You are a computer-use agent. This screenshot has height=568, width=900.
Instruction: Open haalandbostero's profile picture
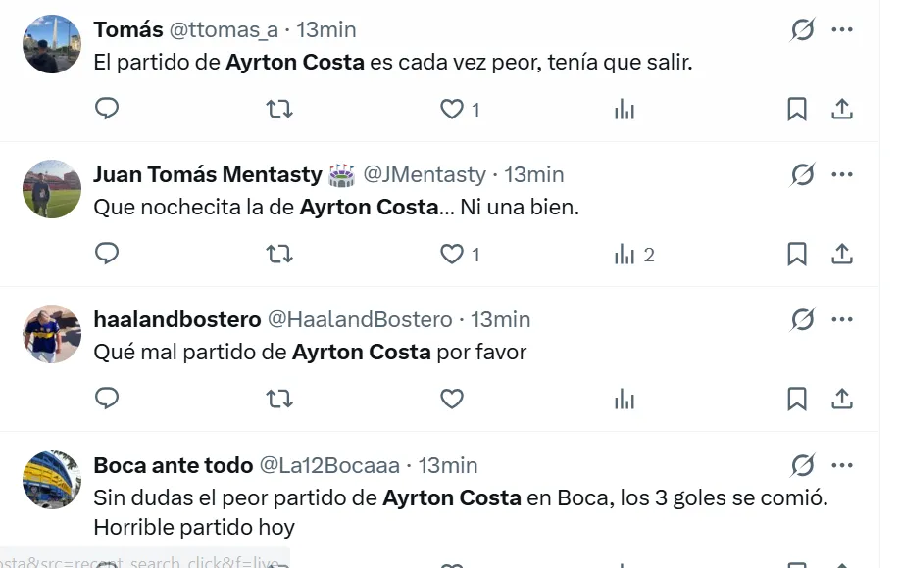pos(52,334)
